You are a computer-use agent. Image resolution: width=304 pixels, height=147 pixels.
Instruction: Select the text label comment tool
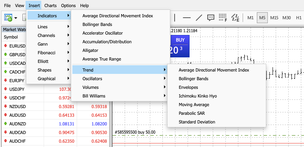pyautogui.click(x=210, y=18)
